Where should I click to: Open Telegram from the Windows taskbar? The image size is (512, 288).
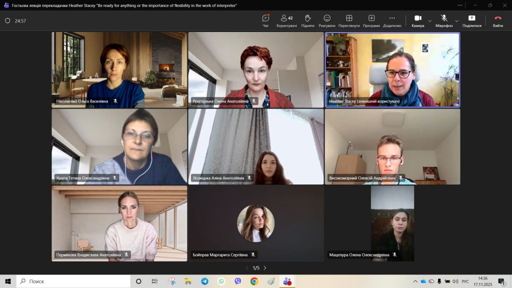point(205,281)
